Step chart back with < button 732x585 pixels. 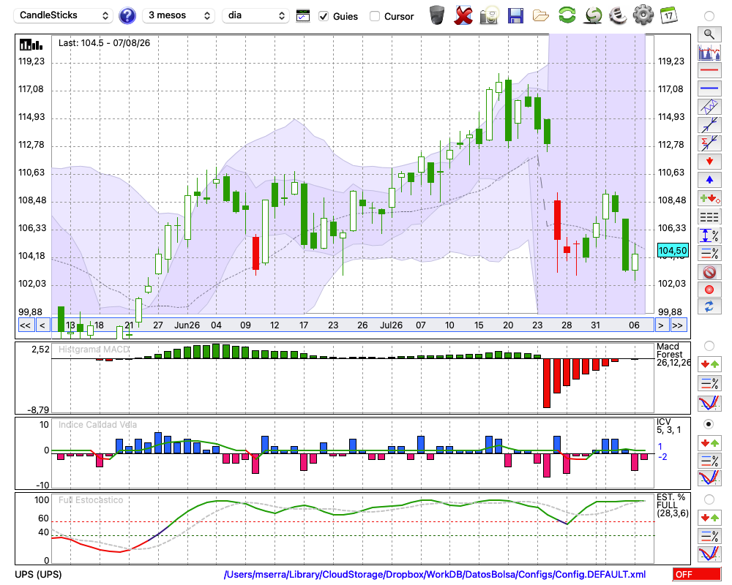coord(42,325)
